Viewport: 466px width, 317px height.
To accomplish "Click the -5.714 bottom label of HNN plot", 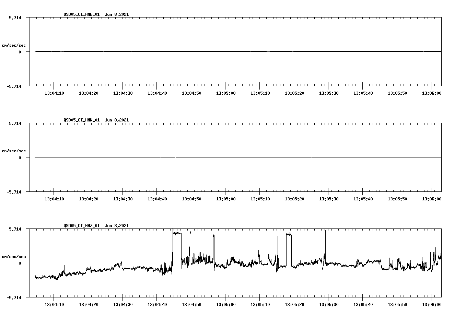I will click(x=14, y=192).
